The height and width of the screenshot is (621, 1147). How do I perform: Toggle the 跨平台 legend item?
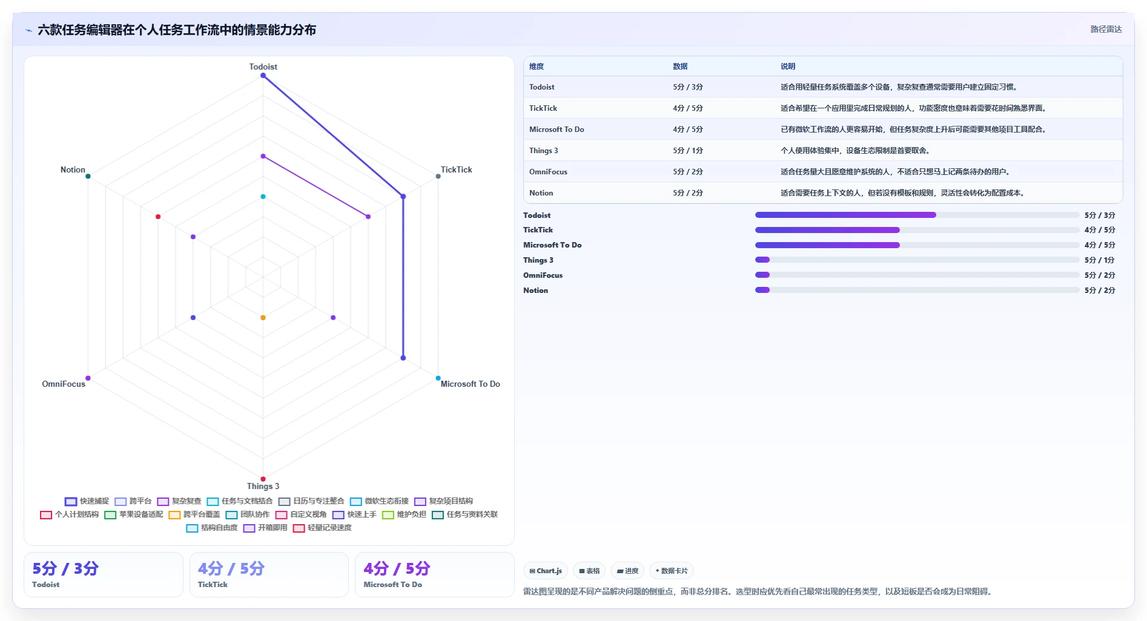click(133, 501)
